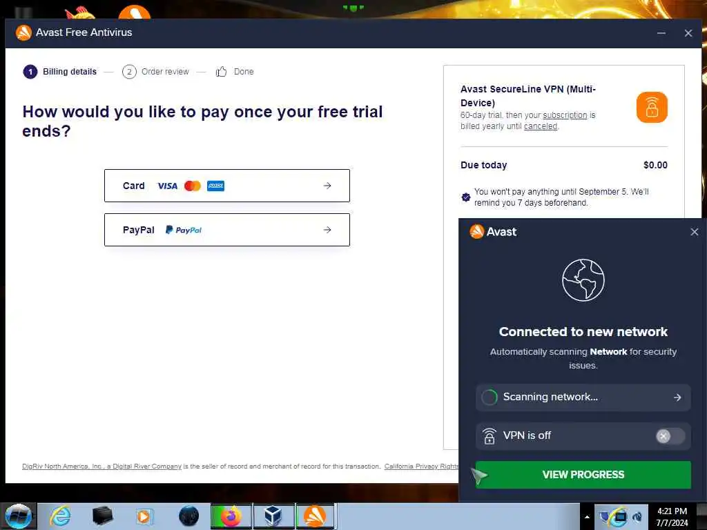Screen dimensions: 707x530
Task: Click step number 1 circle
Action: coord(30,72)
